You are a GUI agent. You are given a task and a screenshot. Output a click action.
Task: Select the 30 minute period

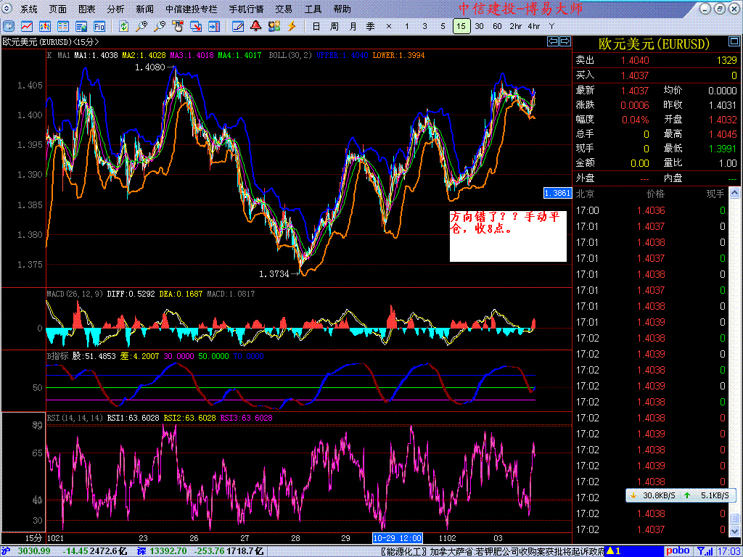click(x=480, y=26)
